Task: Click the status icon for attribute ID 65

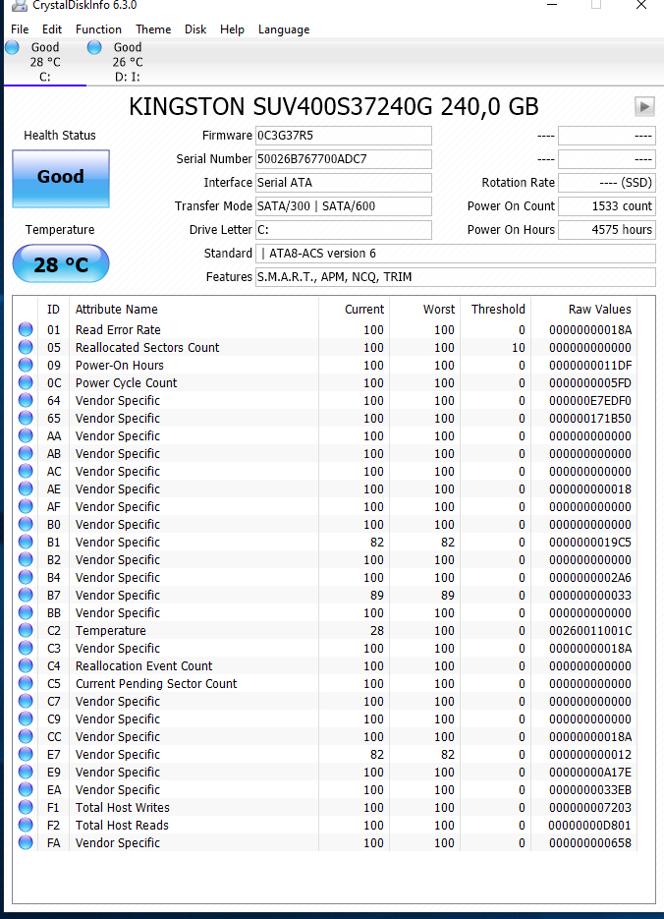Action: (26, 418)
